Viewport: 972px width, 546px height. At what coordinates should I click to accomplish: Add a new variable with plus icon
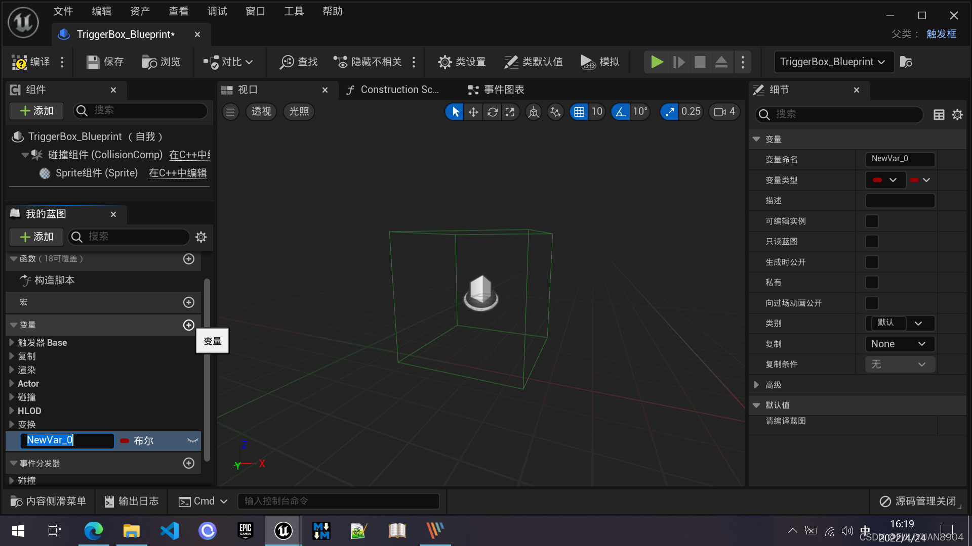pos(188,325)
